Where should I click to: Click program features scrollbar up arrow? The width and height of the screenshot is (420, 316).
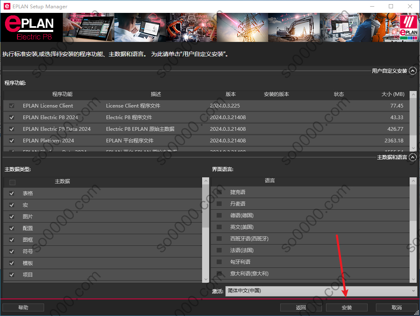(413, 94)
